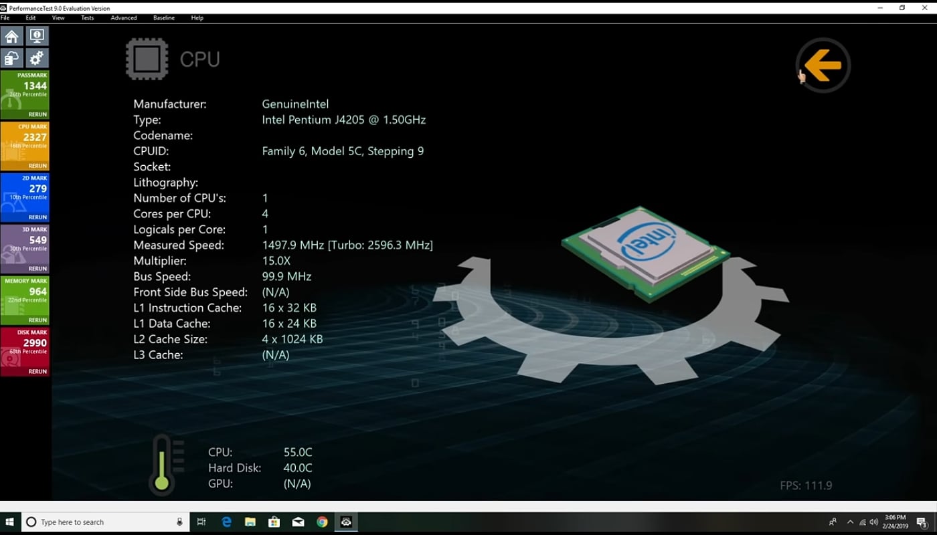Open the View menu
This screenshot has width=937, height=535.
click(58, 18)
